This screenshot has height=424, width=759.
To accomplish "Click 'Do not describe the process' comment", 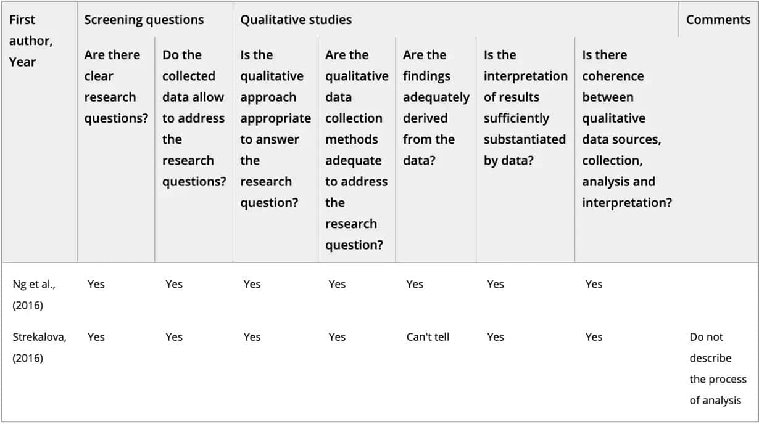I will click(x=718, y=369).
